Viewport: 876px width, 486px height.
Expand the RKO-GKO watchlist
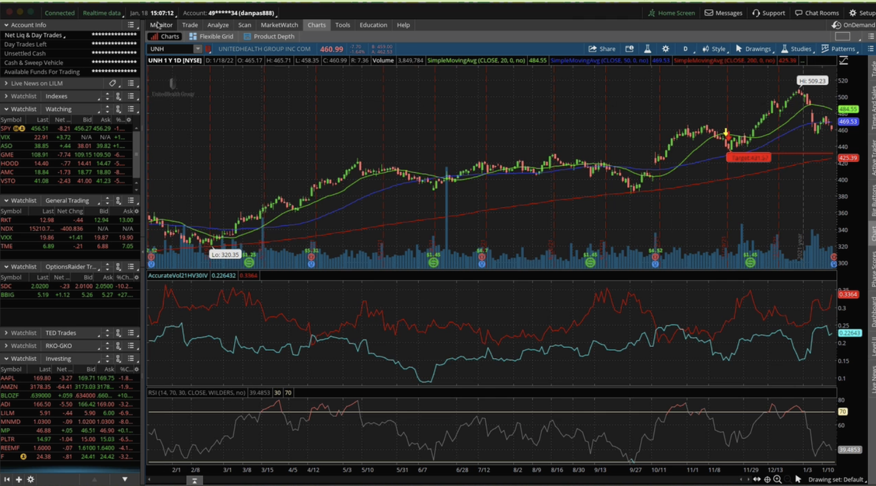click(6, 345)
